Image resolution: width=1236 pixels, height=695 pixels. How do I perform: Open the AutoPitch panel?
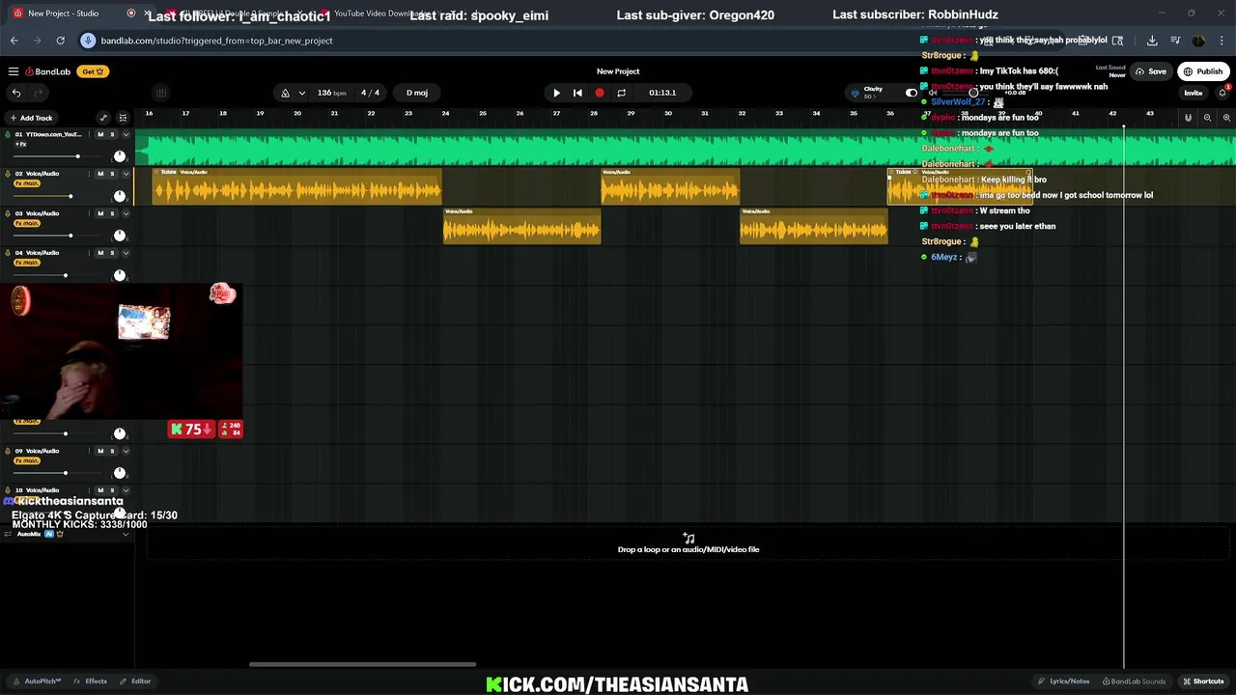(x=38, y=681)
